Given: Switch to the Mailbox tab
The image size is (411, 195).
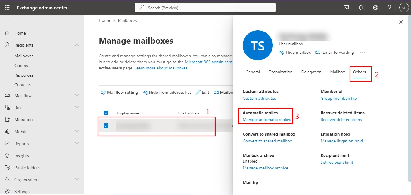Looking at the screenshot, I should coord(338,72).
